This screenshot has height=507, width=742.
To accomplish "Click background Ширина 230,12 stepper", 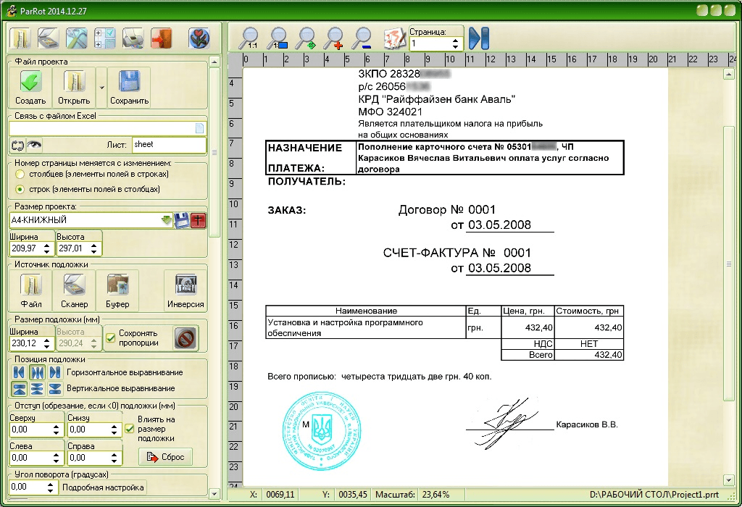I will tap(46, 343).
